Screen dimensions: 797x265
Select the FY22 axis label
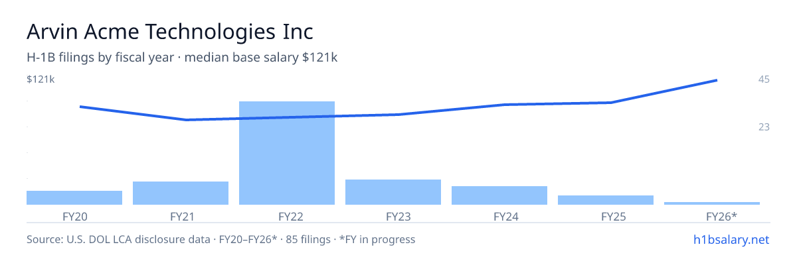coord(287,216)
